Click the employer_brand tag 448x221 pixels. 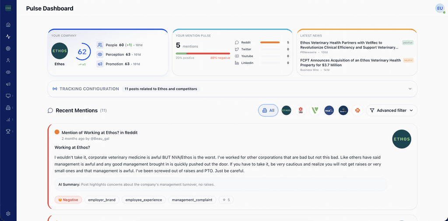coord(101,200)
